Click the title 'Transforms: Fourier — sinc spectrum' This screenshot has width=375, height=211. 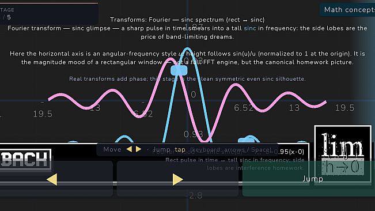(187, 20)
